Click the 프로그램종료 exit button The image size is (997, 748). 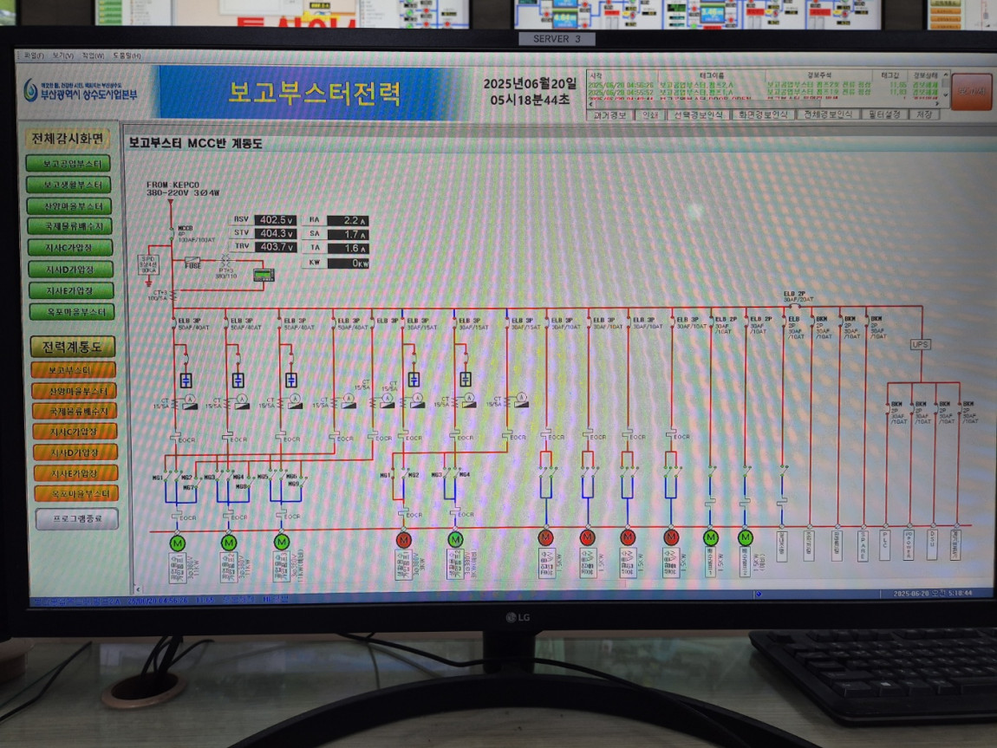[77, 518]
